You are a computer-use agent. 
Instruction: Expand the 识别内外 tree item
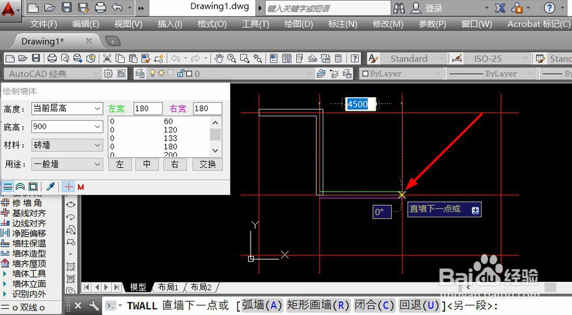coord(5,293)
